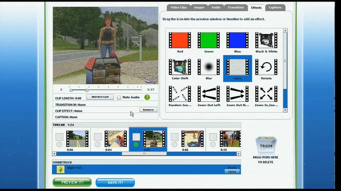The width and height of the screenshot is (341, 191).
Task: Select the Blue effect icon
Action: tap(237, 40)
